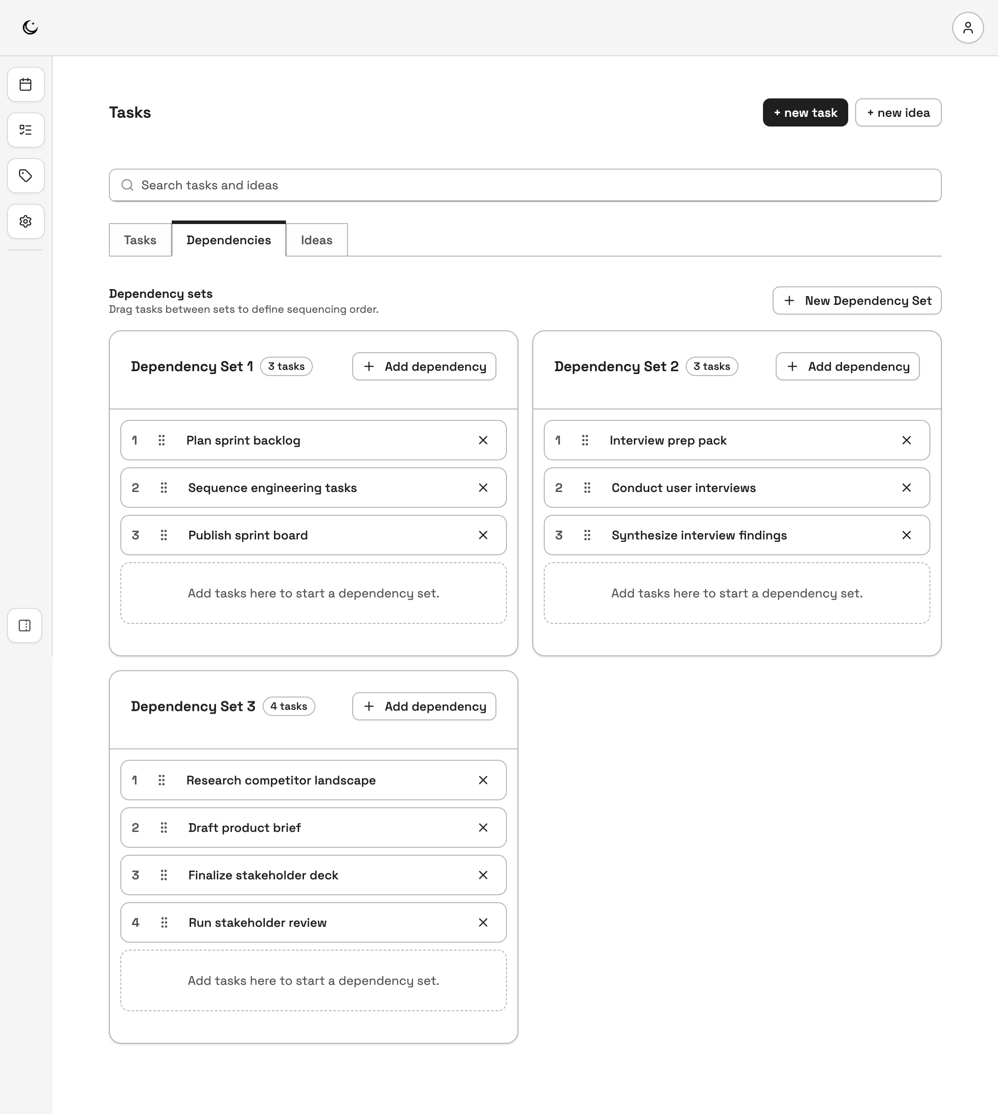Open settings via the gear icon
The image size is (998, 1114).
click(x=26, y=221)
